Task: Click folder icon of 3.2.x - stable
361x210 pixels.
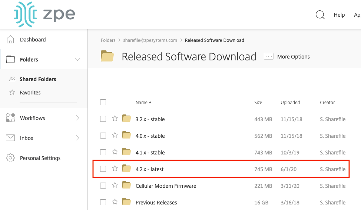Action: (x=126, y=118)
